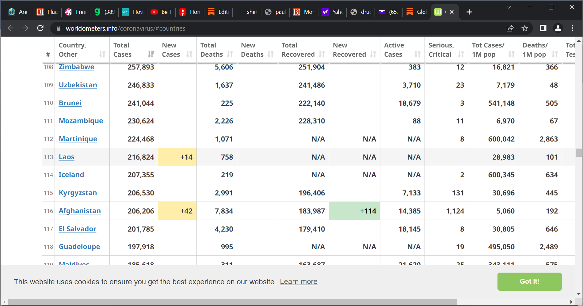Switch to the 'paul' tab

(x=275, y=12)
